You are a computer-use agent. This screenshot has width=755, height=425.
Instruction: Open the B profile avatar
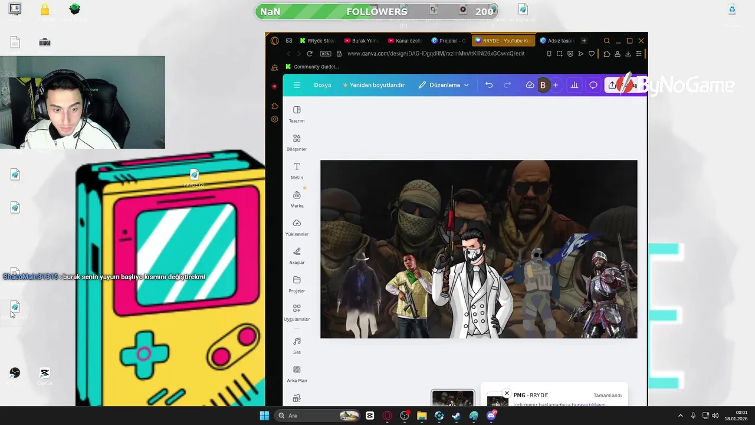point(543,85)
